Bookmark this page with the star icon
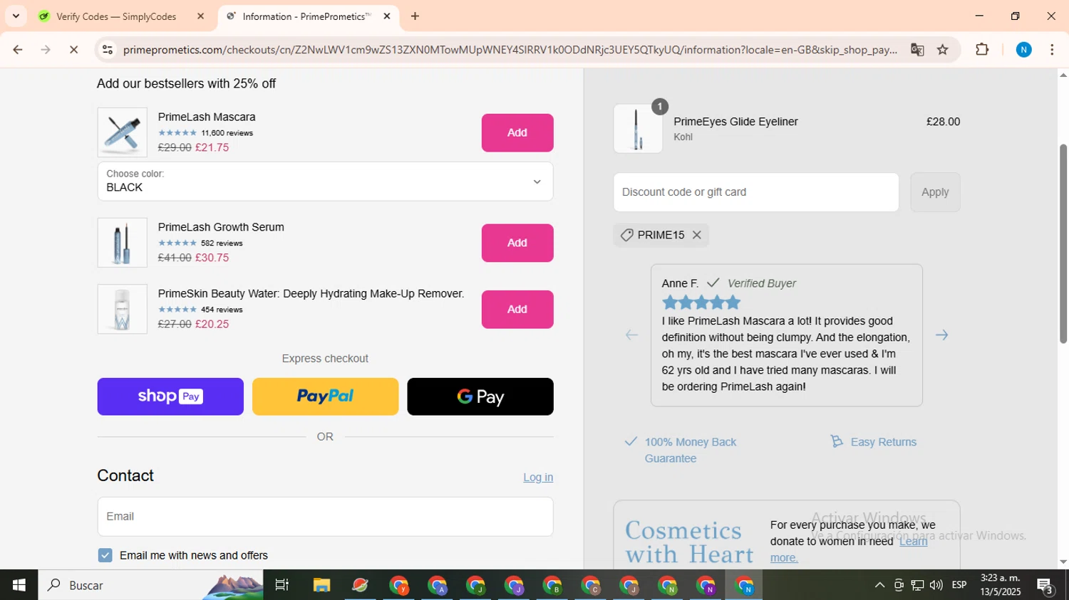This screenshot has height=600, width=1069. pyautogui.click(x=943, y=50)
